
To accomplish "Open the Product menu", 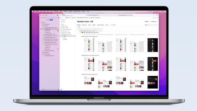I will (66, 11).
